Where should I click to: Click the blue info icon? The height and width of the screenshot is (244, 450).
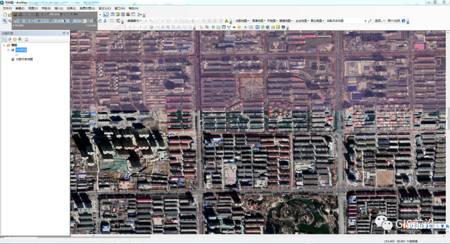click(403, 21)
